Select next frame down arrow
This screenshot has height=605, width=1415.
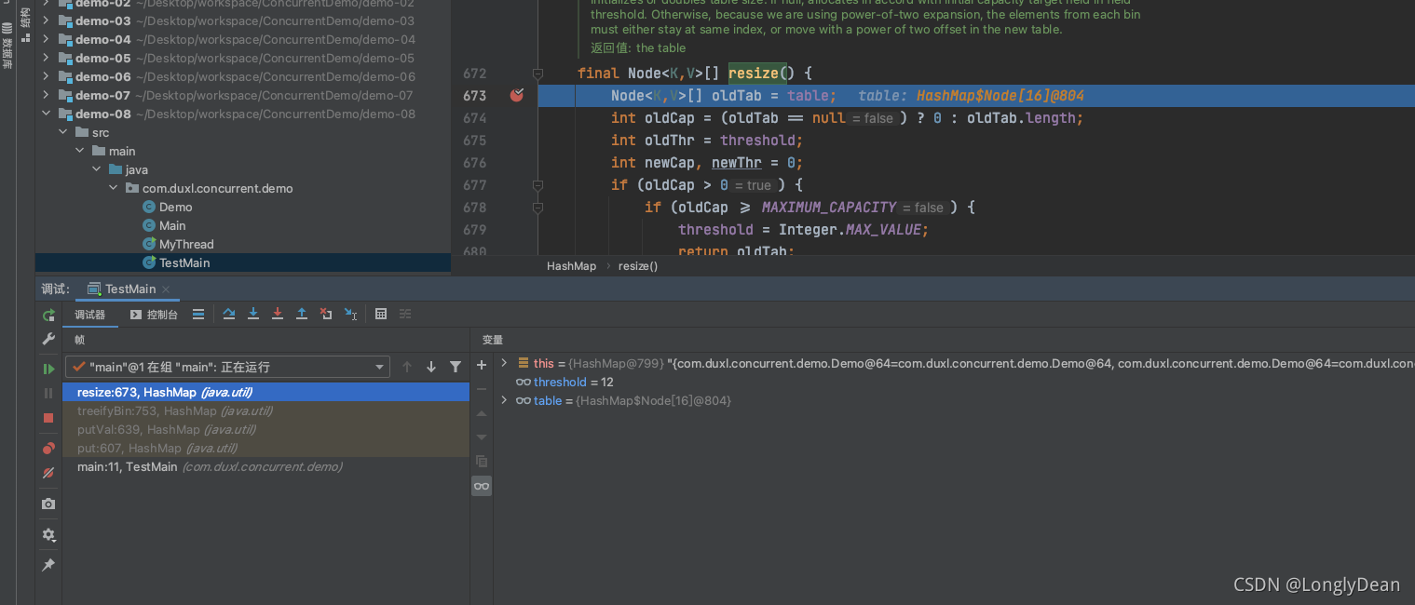pyautogui.click(x=431, y=367)
